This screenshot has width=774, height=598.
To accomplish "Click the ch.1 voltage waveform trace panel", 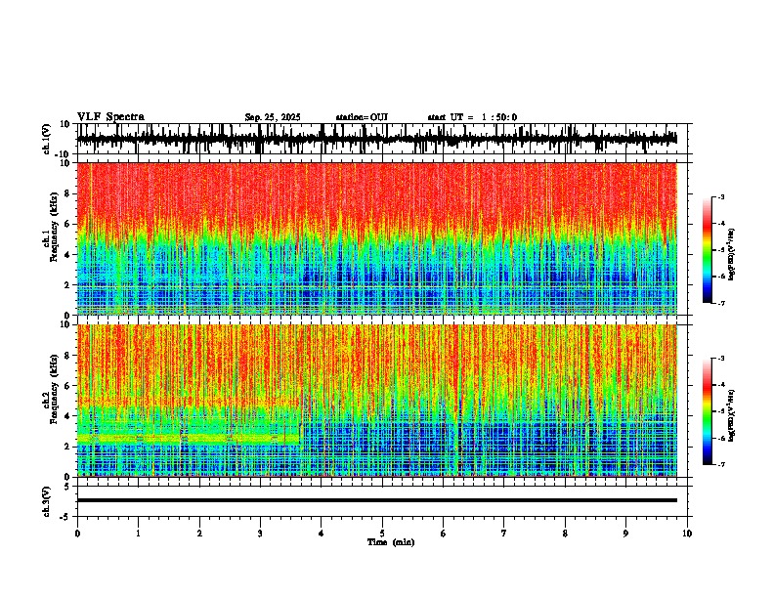I will click(382, 139).
